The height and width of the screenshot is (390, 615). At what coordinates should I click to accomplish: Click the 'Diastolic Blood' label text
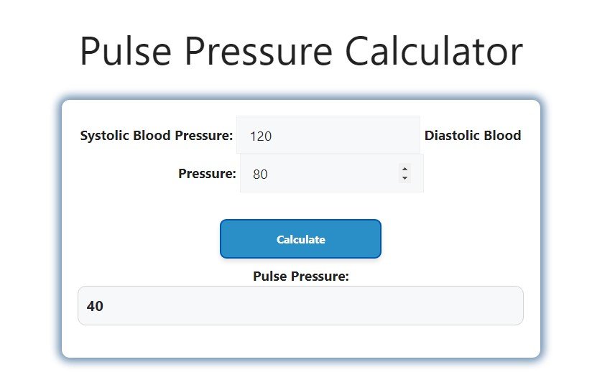pos(473,135)
